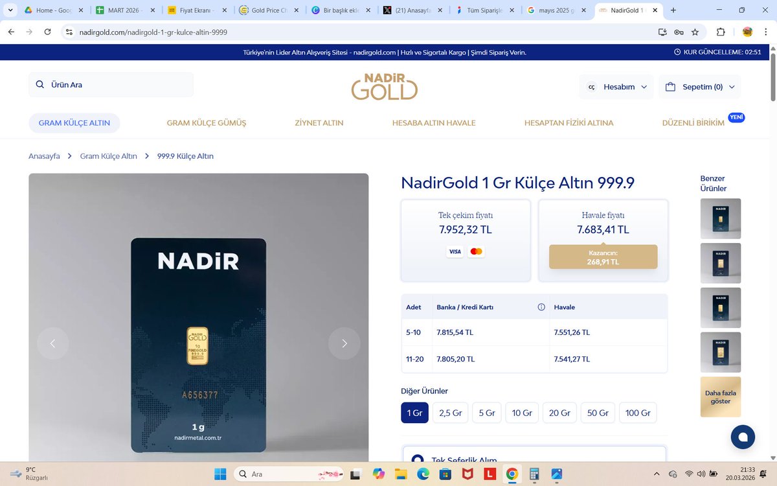Click the NadirGold logo
The image size is (777, 486).
pos(385,86)
